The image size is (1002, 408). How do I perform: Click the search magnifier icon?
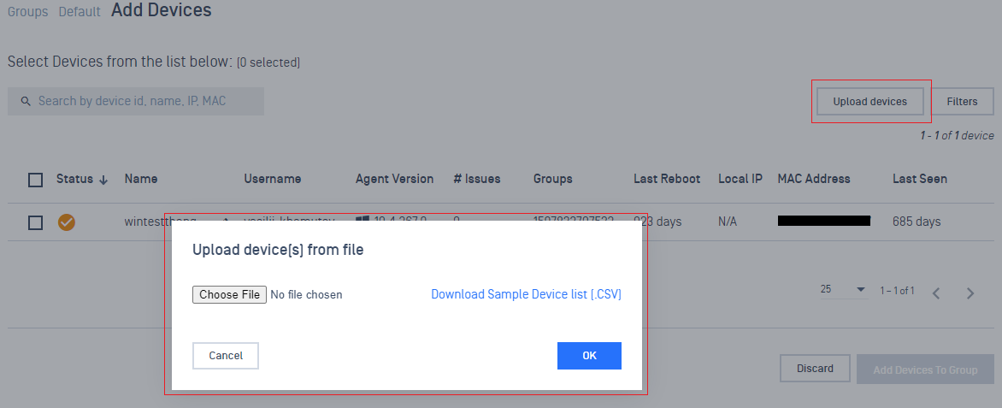26,102
